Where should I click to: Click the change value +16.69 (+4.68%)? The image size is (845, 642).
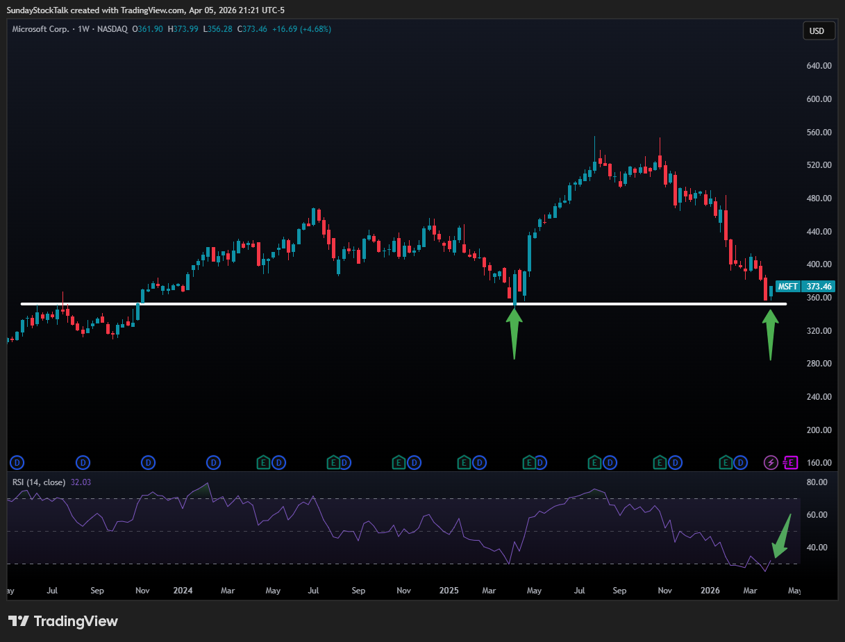pyautogui.click(x=303, y=29)
